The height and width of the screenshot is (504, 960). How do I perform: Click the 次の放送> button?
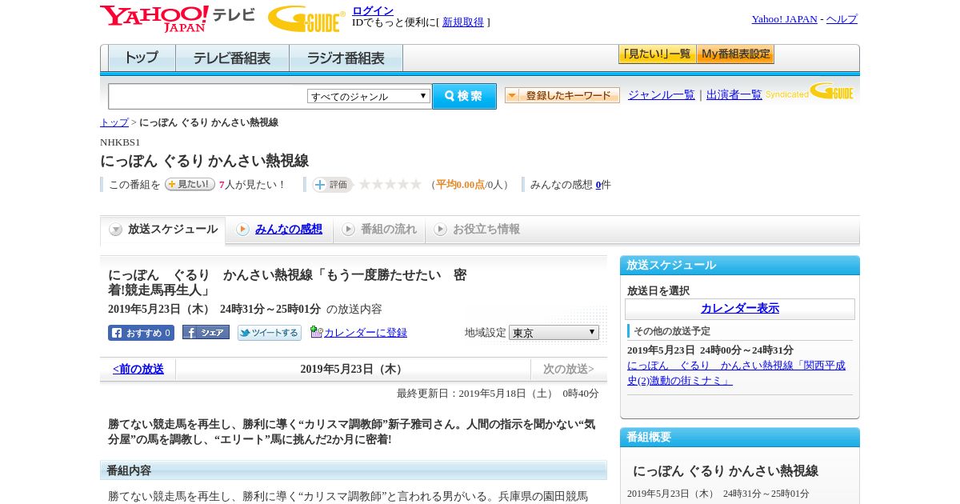coord(569,370)
